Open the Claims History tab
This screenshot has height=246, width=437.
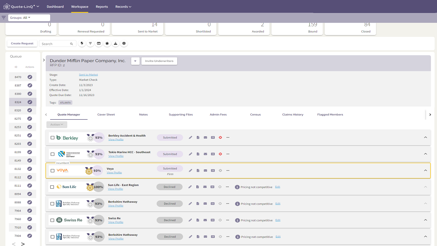pyautogui.click(x=293, y=114)
